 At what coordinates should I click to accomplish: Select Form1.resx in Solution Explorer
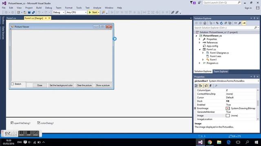click(216, 56)
